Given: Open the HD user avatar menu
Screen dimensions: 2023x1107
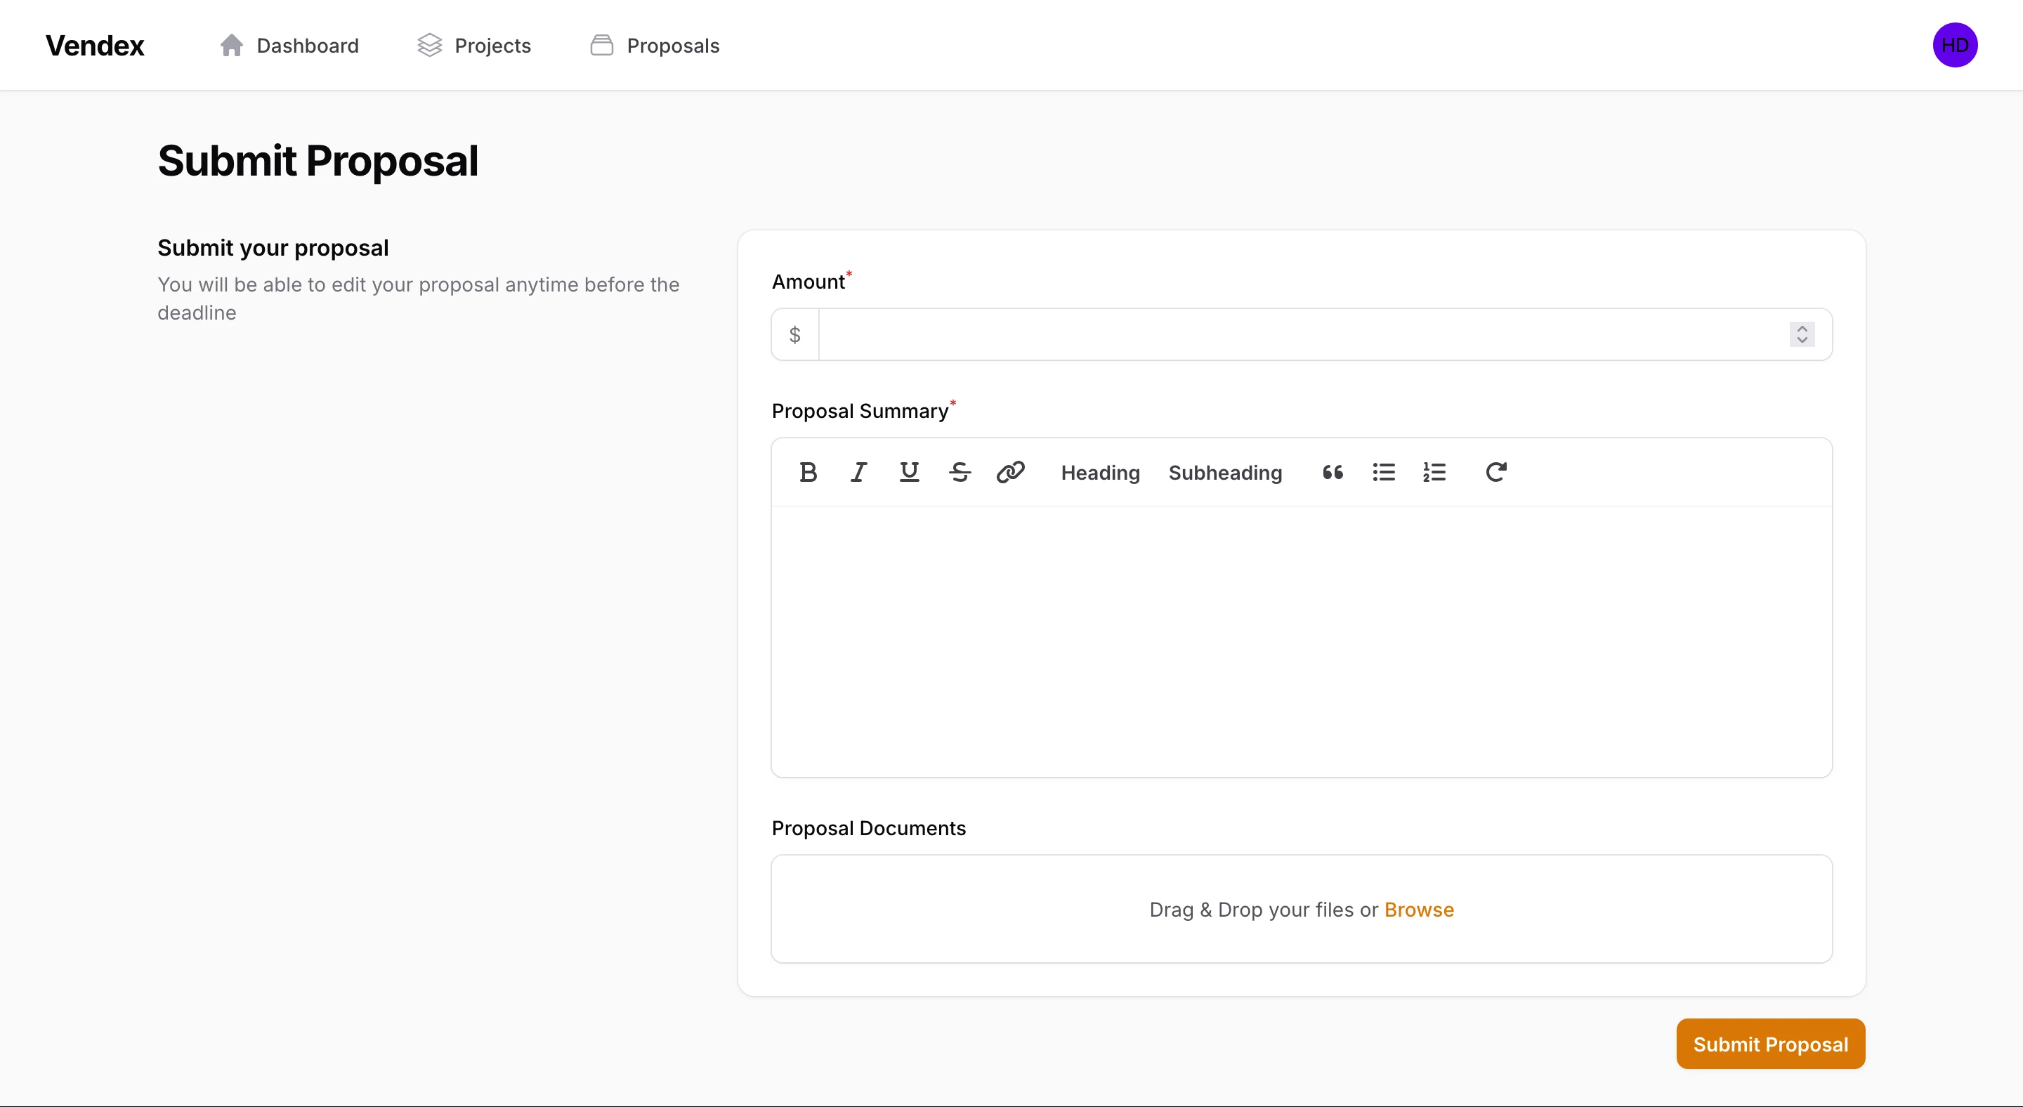Looking at the screenshot, I should (x=1955, y=45).
